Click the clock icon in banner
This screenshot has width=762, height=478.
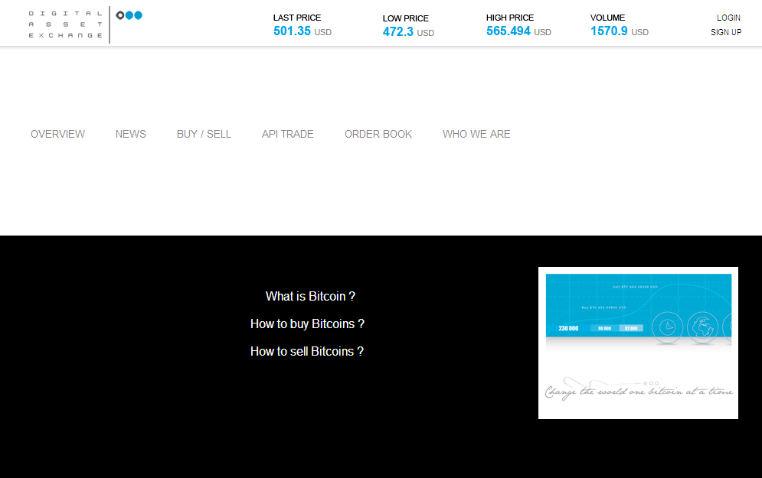pyautogui.click(x=667, y=327)
